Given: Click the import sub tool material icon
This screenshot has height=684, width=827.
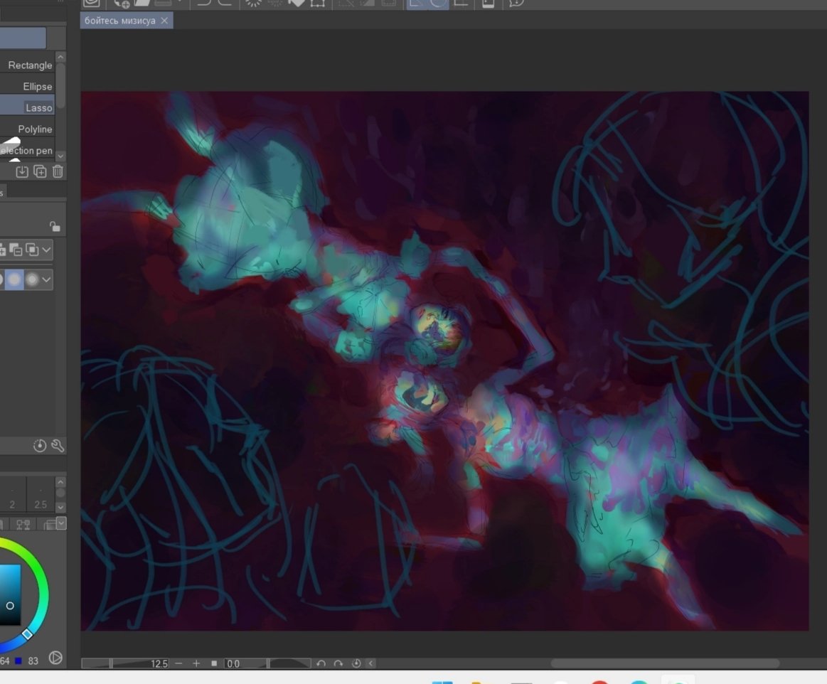Looking at the screenshot, I should 22,171.
